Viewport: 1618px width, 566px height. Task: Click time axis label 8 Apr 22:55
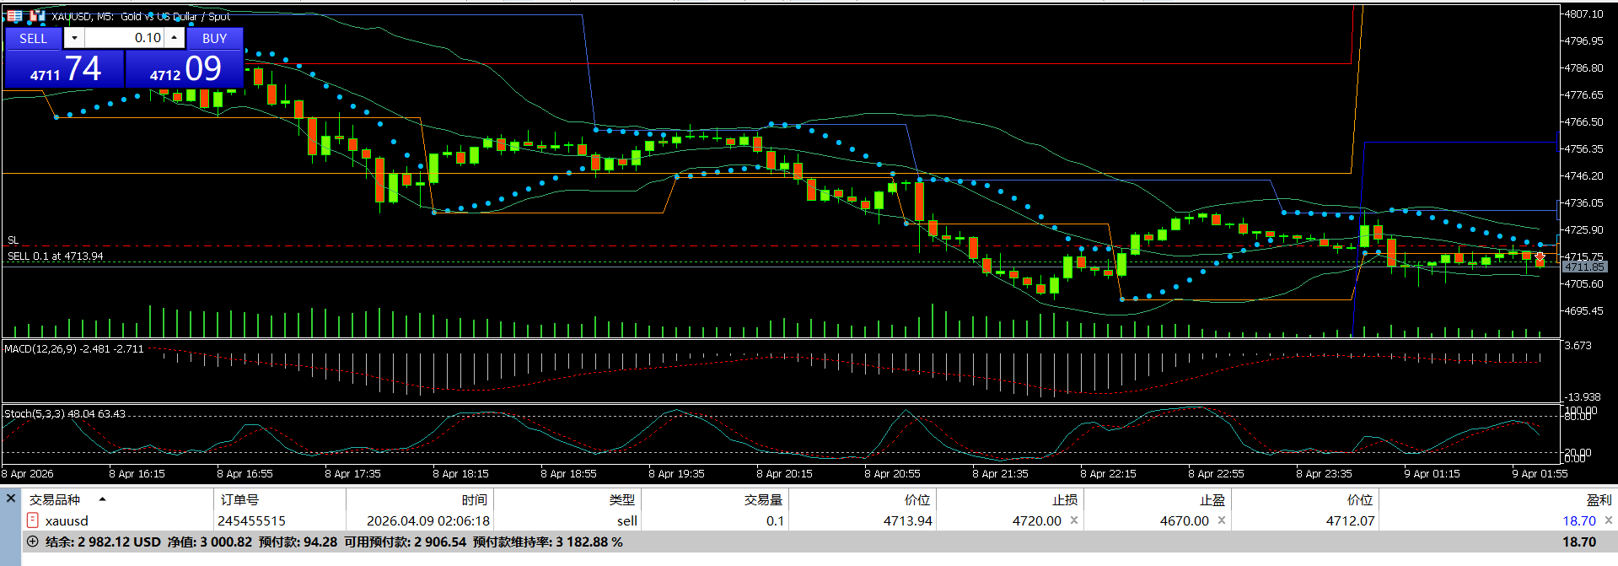click(x=1216, y=473)
